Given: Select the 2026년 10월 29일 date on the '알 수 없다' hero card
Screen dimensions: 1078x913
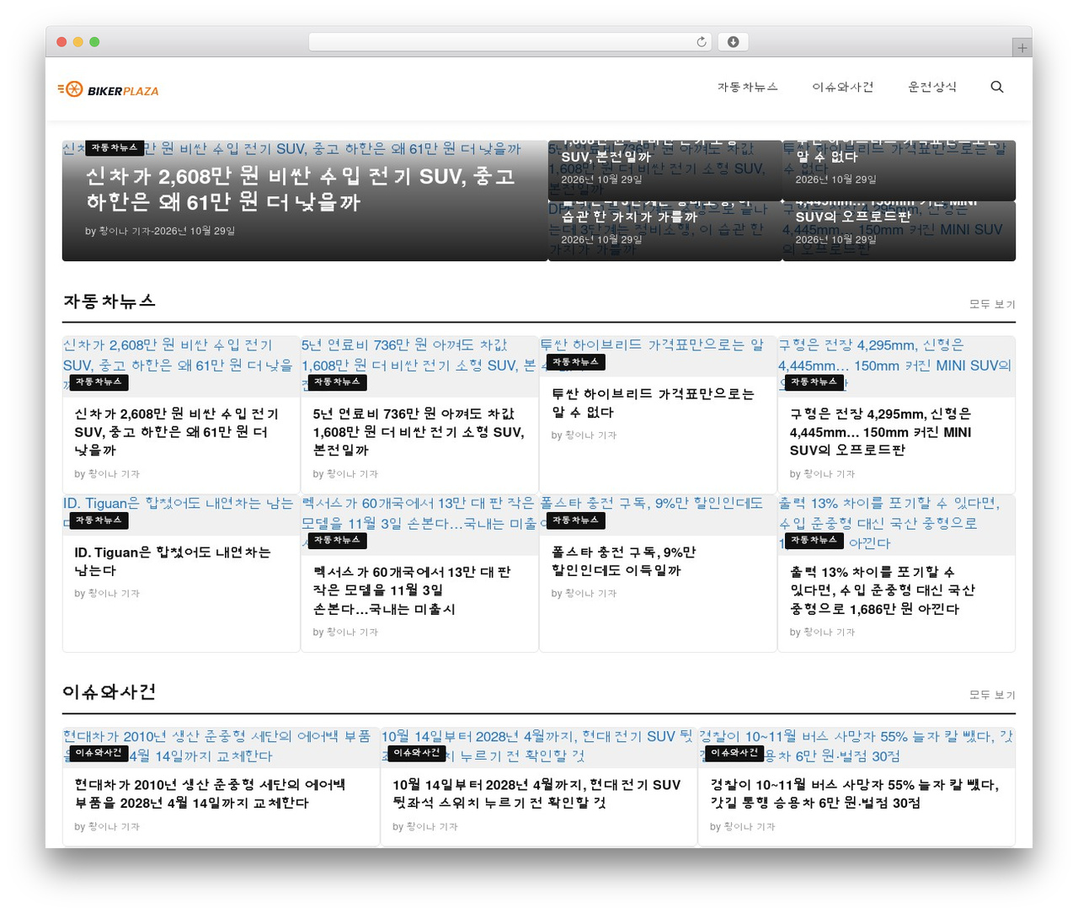Looking at the screenshot, I should point(835,179).
